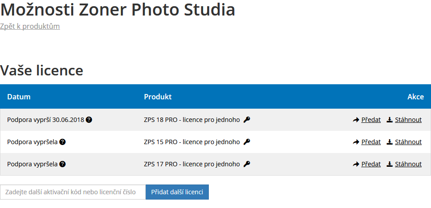Show license key for ZPS 15 PRO
The width and height of the screenshot is (431, 208).
247,142
